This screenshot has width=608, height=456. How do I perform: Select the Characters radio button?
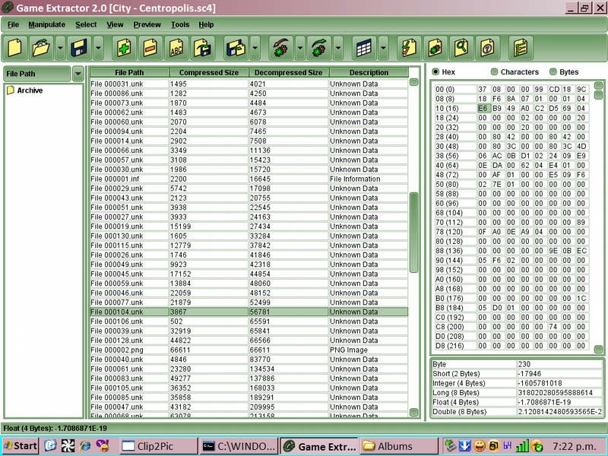494,71
